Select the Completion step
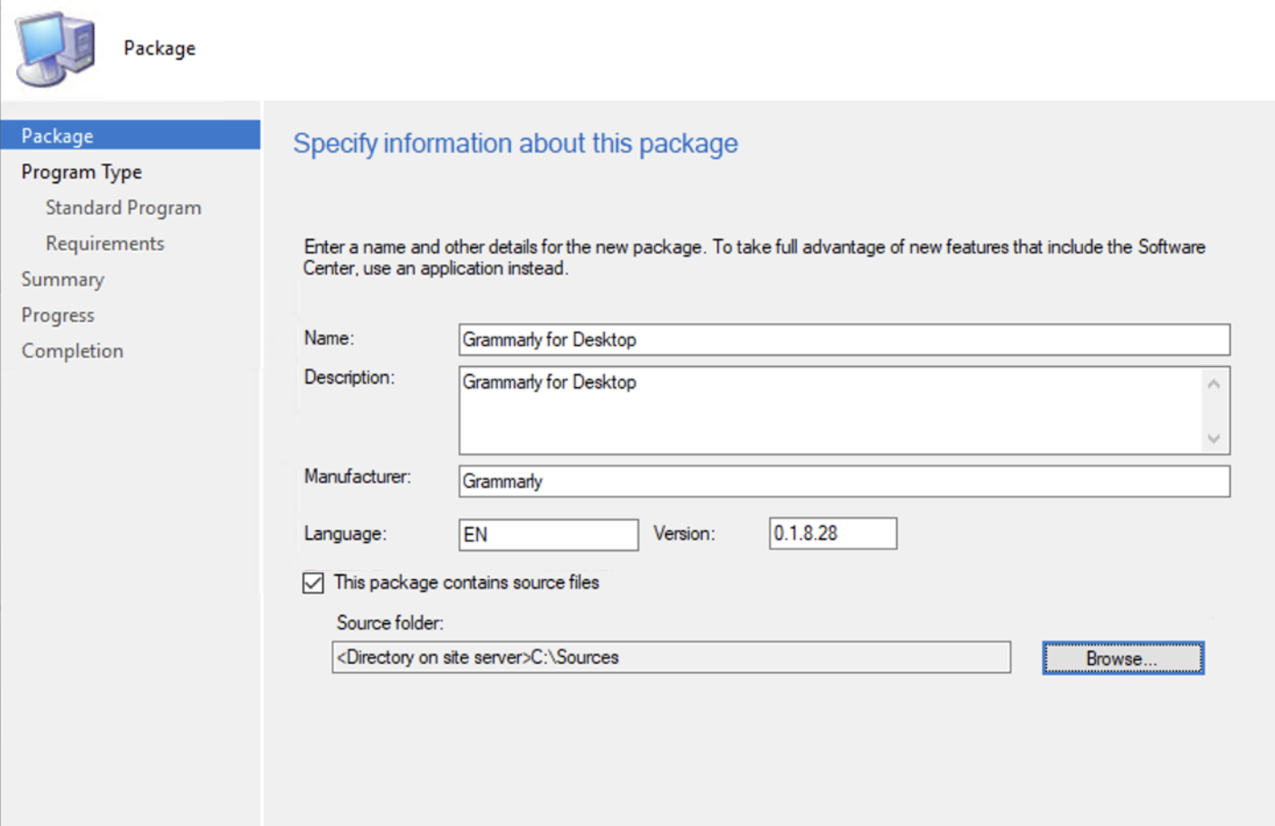 [73, 351]
